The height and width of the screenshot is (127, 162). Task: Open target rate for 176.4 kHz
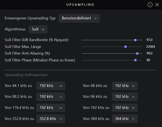tap(51, 108)
